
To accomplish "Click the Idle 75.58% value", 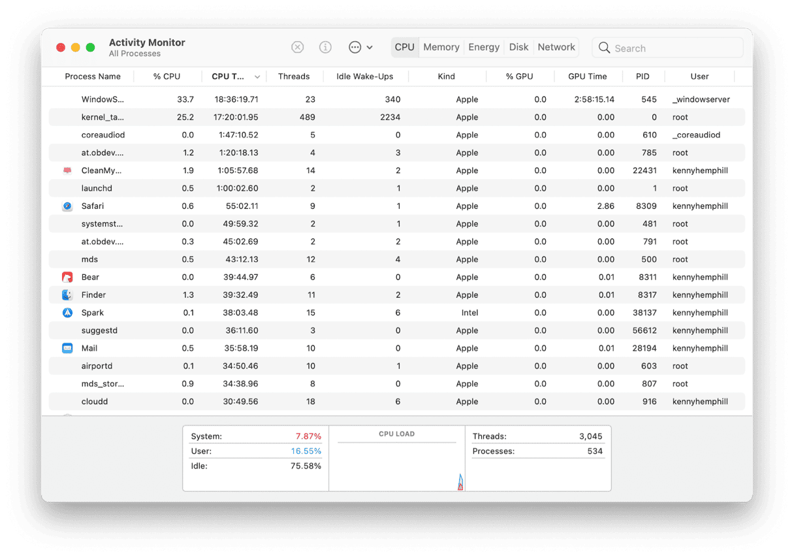I will pos(306,466).
